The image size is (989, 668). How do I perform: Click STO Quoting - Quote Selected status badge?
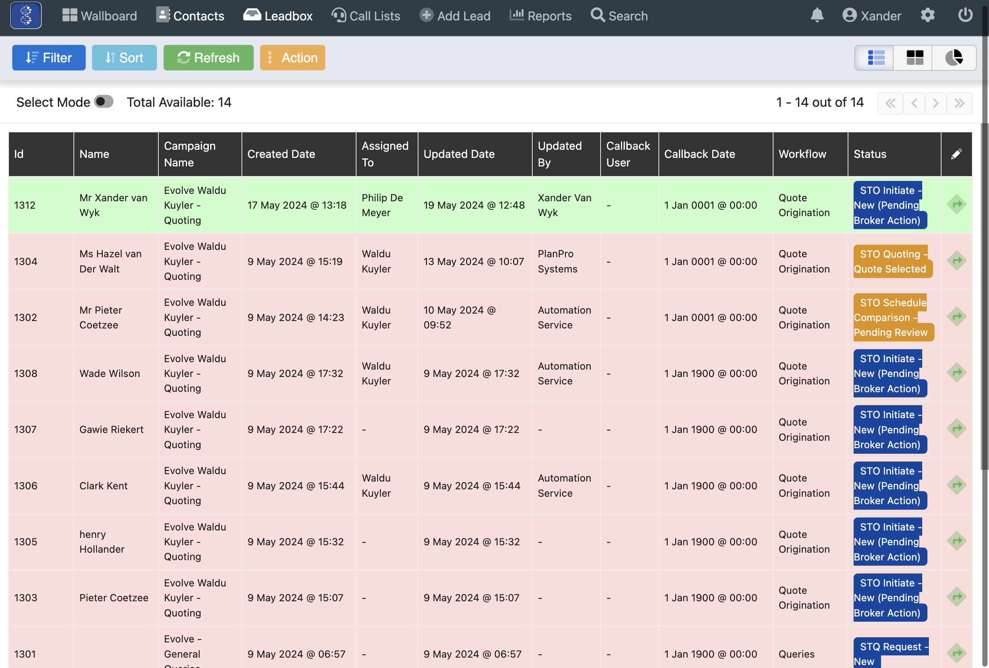pyautogui.click(x=893, y=261)
